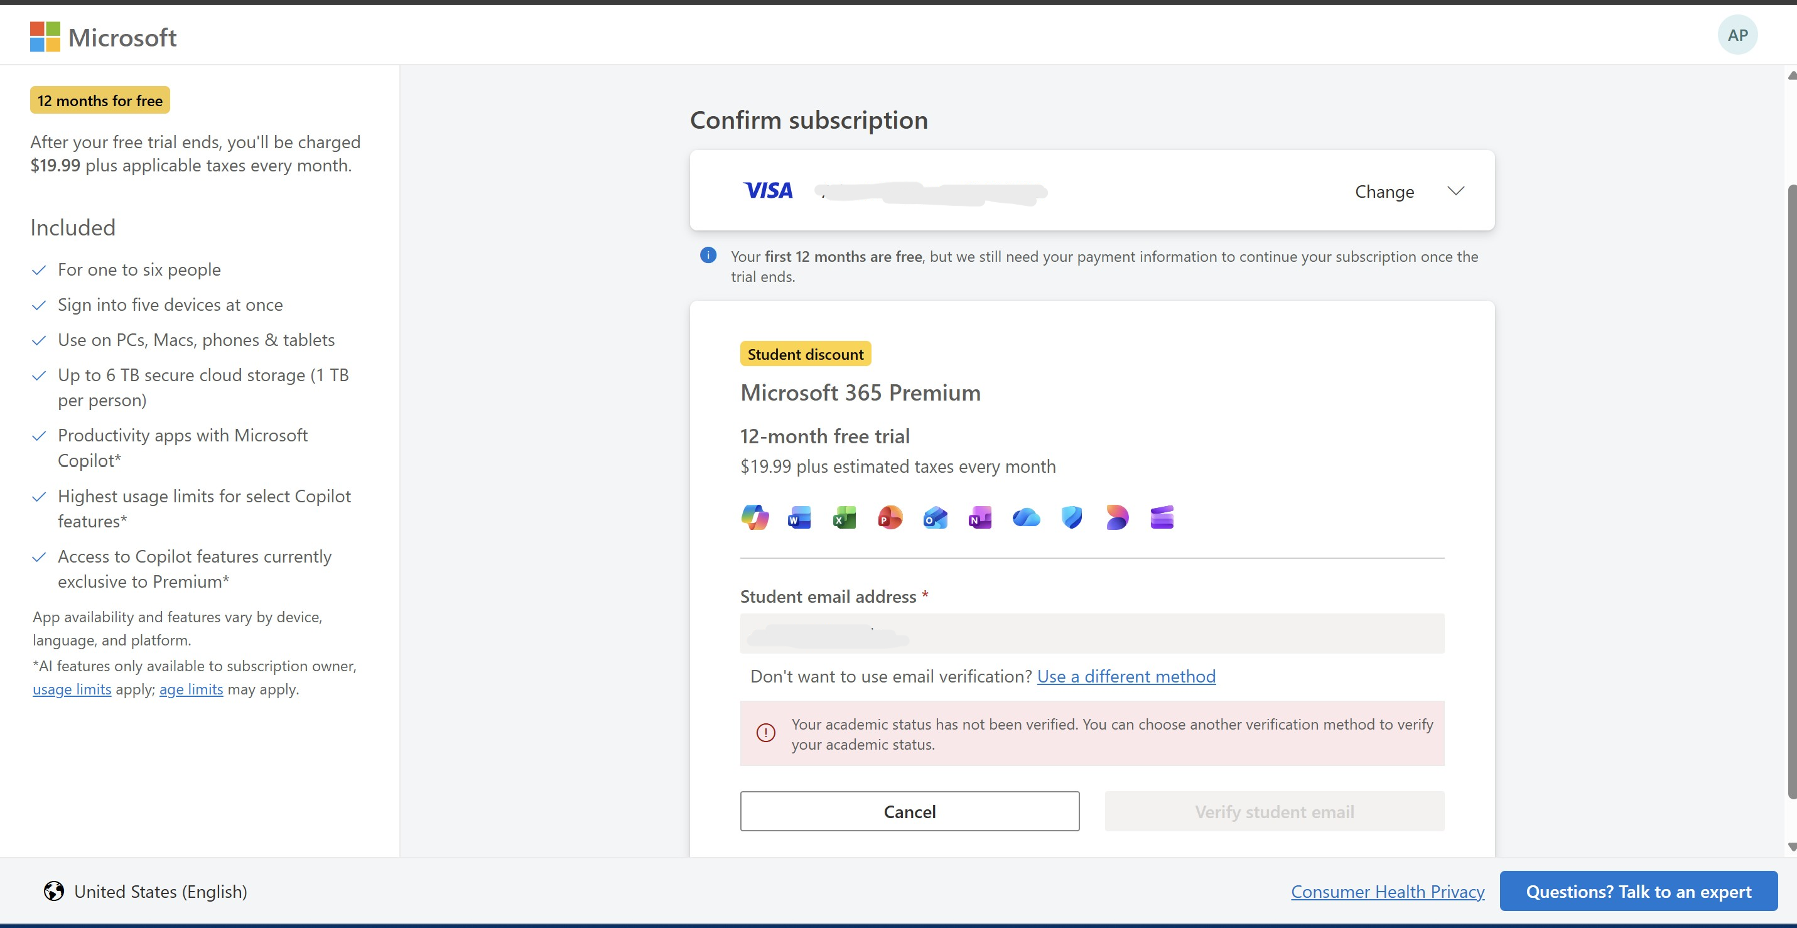This screenshot has height=928, width=1797.
Task: Click the PowerPoint app icon
Action: 890,518
